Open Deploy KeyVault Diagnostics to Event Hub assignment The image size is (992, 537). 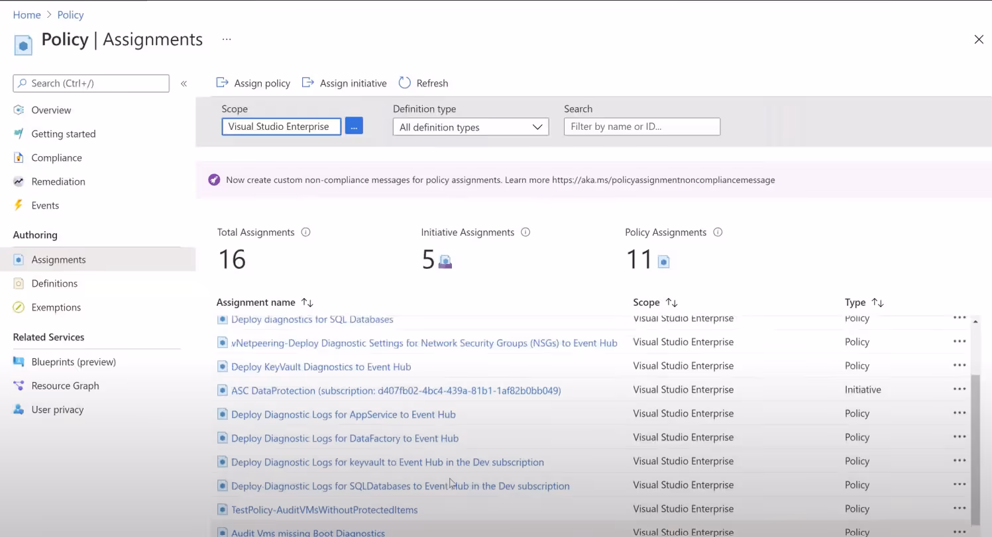pyautogui.click(x=321, y=367)
